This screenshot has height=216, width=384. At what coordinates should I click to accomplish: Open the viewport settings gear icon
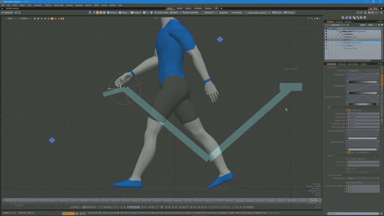pyautogui.click(x=317, y=19)
